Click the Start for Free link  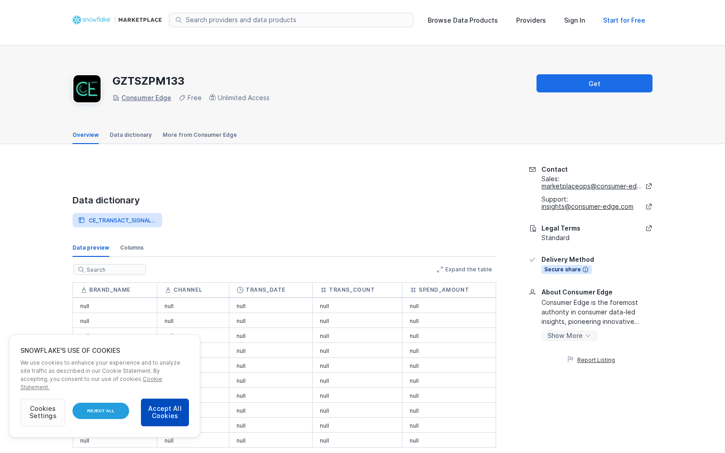[x=624, y=20]
